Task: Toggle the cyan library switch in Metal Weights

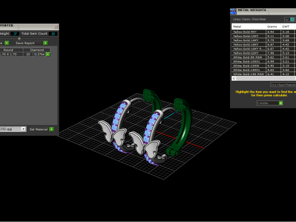Action: point(292,20)
